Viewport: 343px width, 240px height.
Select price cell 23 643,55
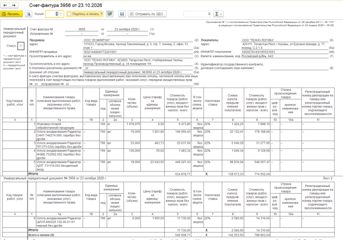(x=153, y=165)
